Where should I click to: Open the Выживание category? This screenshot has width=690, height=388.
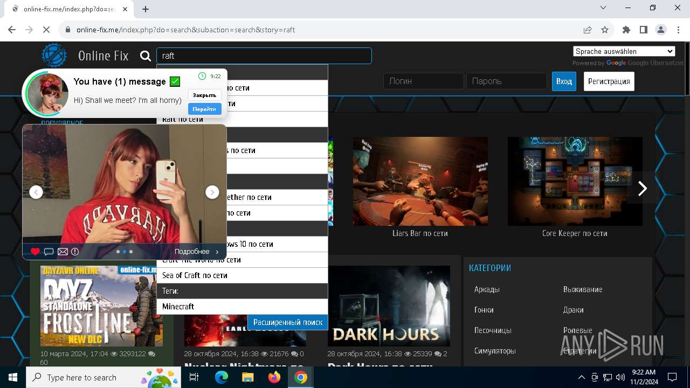(583, 289)
